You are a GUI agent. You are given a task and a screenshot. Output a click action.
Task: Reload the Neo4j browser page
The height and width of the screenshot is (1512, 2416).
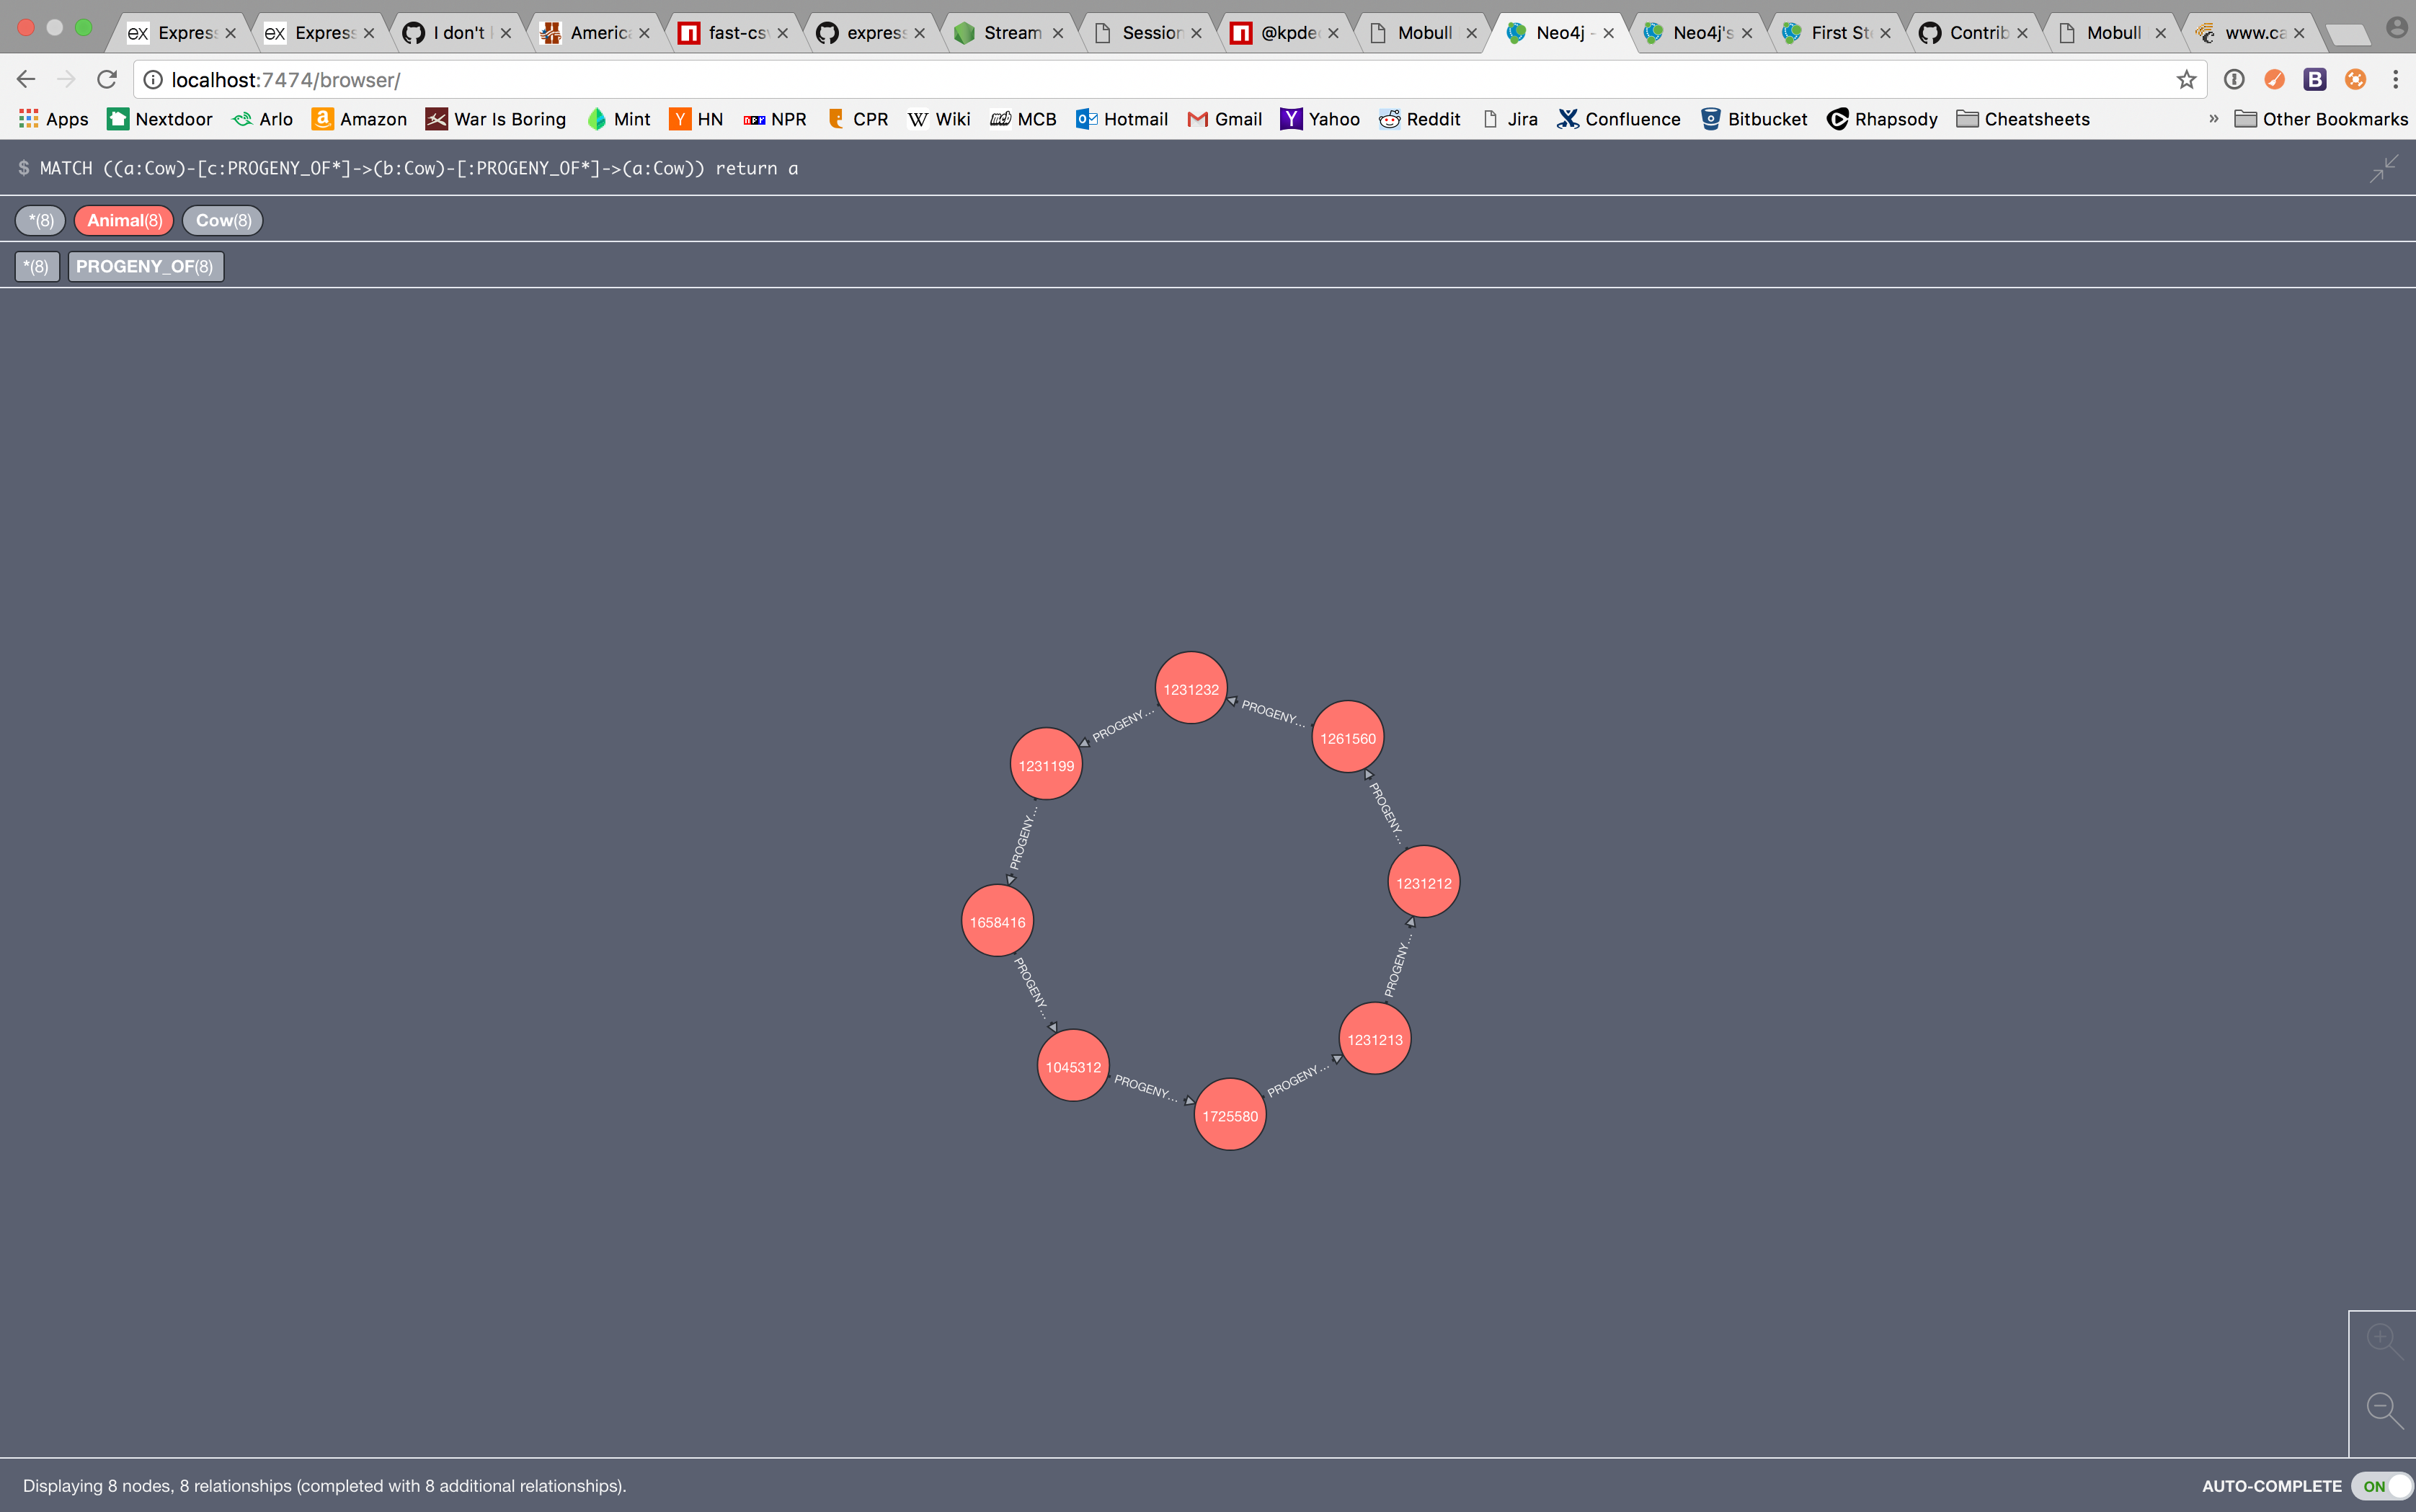pyautogui.click(x=107, y=79)
